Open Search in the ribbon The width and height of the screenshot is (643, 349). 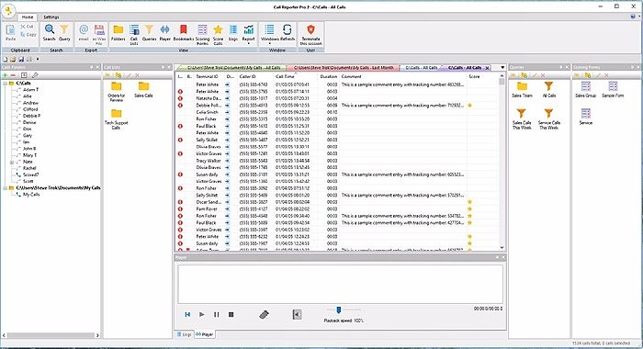click(x=50, y=33)
